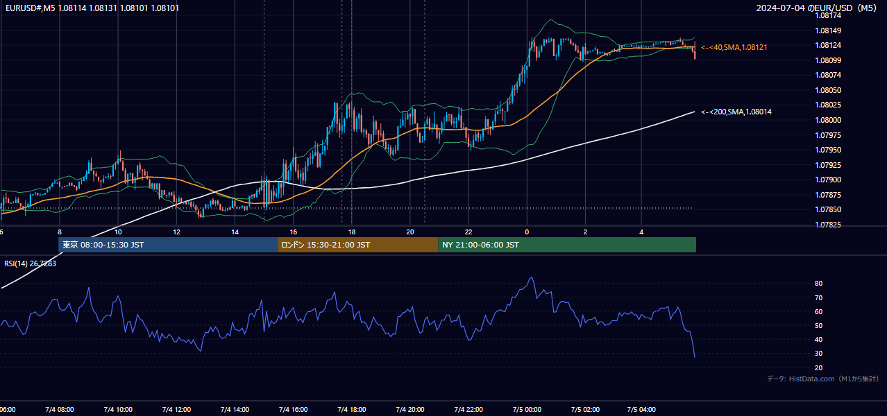887x416 pixels.
Task: Click hour label 22 under the price chart
Action: coord(468,232)
